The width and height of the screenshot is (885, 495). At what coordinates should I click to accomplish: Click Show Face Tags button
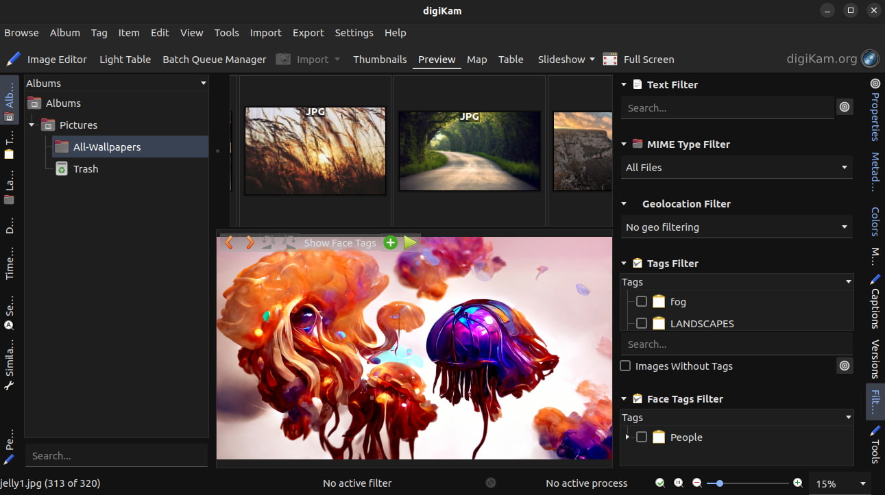tap(340, 243)
